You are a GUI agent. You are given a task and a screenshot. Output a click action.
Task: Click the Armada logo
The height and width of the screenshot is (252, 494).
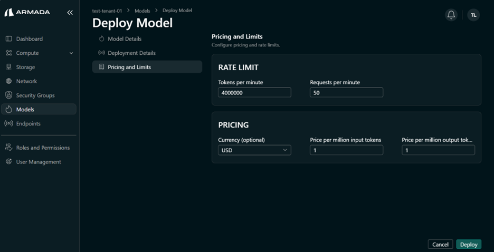[27, 13]
